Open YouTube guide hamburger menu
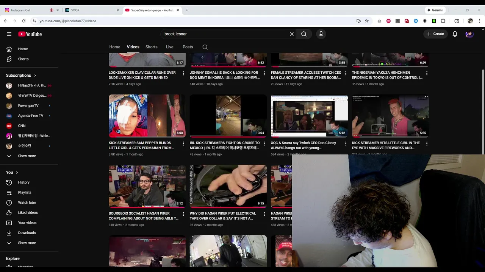 (x=9, y=34)
